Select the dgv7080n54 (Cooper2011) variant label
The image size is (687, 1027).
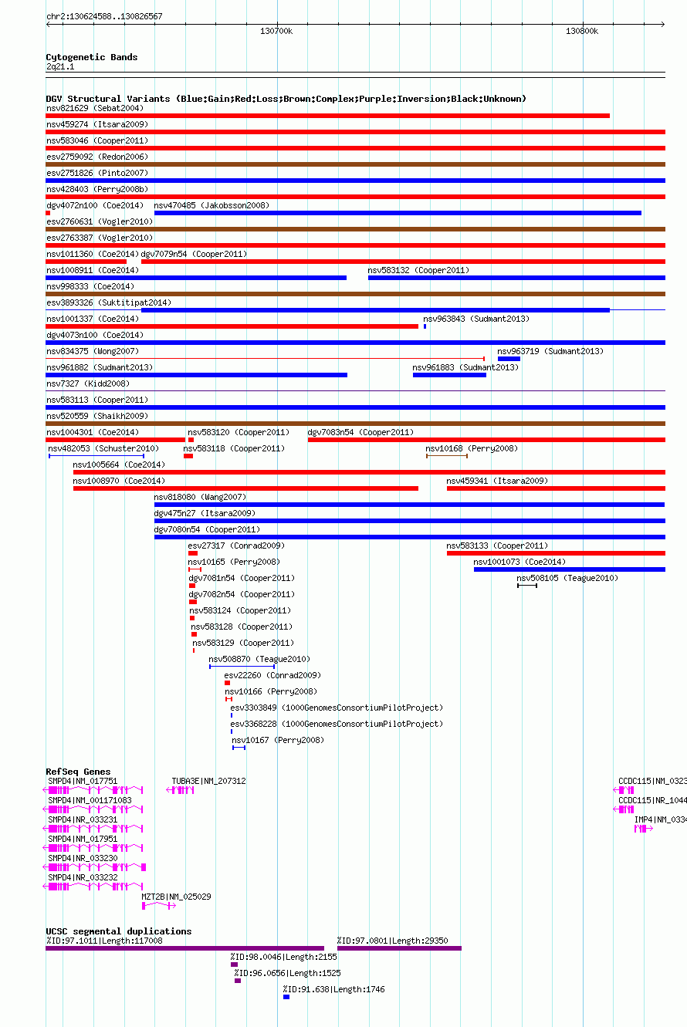(207, 529)
